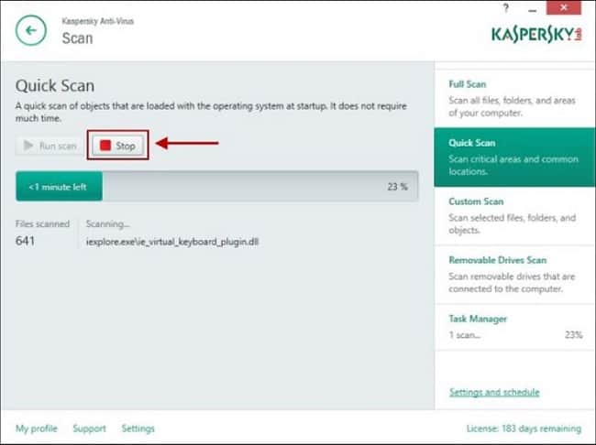Click the 'Scanning...' status label
The width and height of the screenshot is (596, 445).
point(108,224)
